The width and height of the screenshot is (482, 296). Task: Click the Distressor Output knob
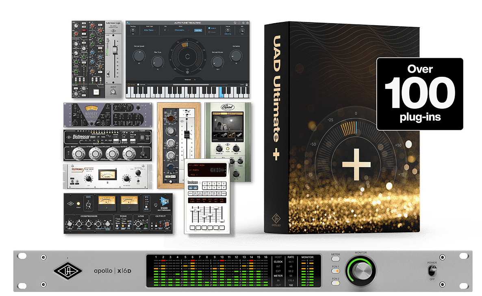tap(129, 154)
